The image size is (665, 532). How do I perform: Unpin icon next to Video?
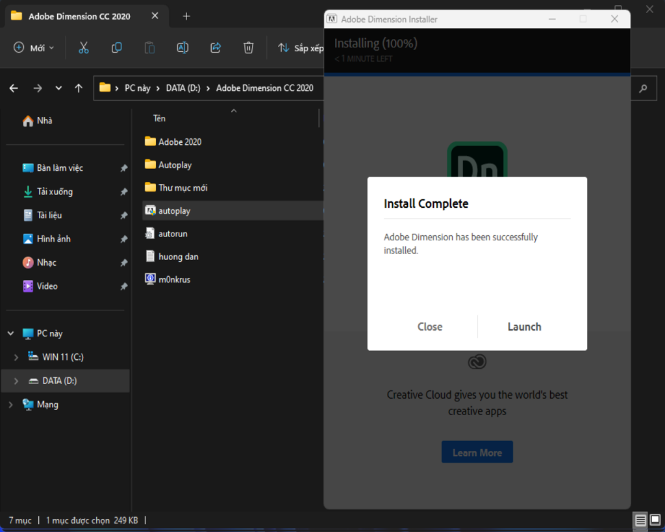tap(124, 287)
